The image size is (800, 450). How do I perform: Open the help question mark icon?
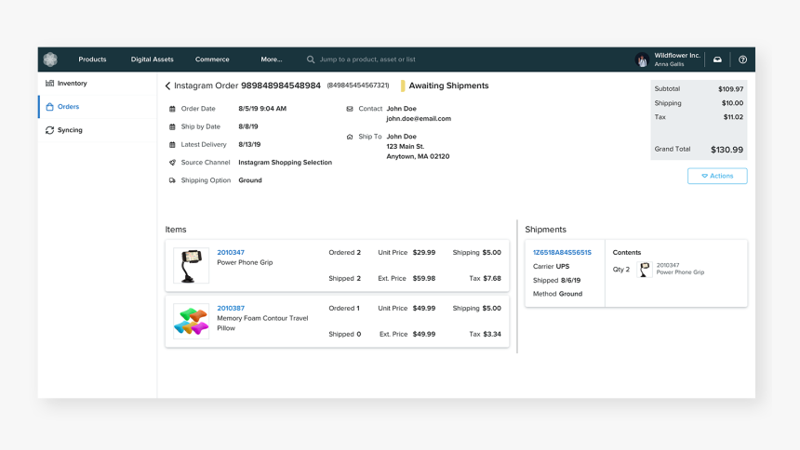coord(742,60)
